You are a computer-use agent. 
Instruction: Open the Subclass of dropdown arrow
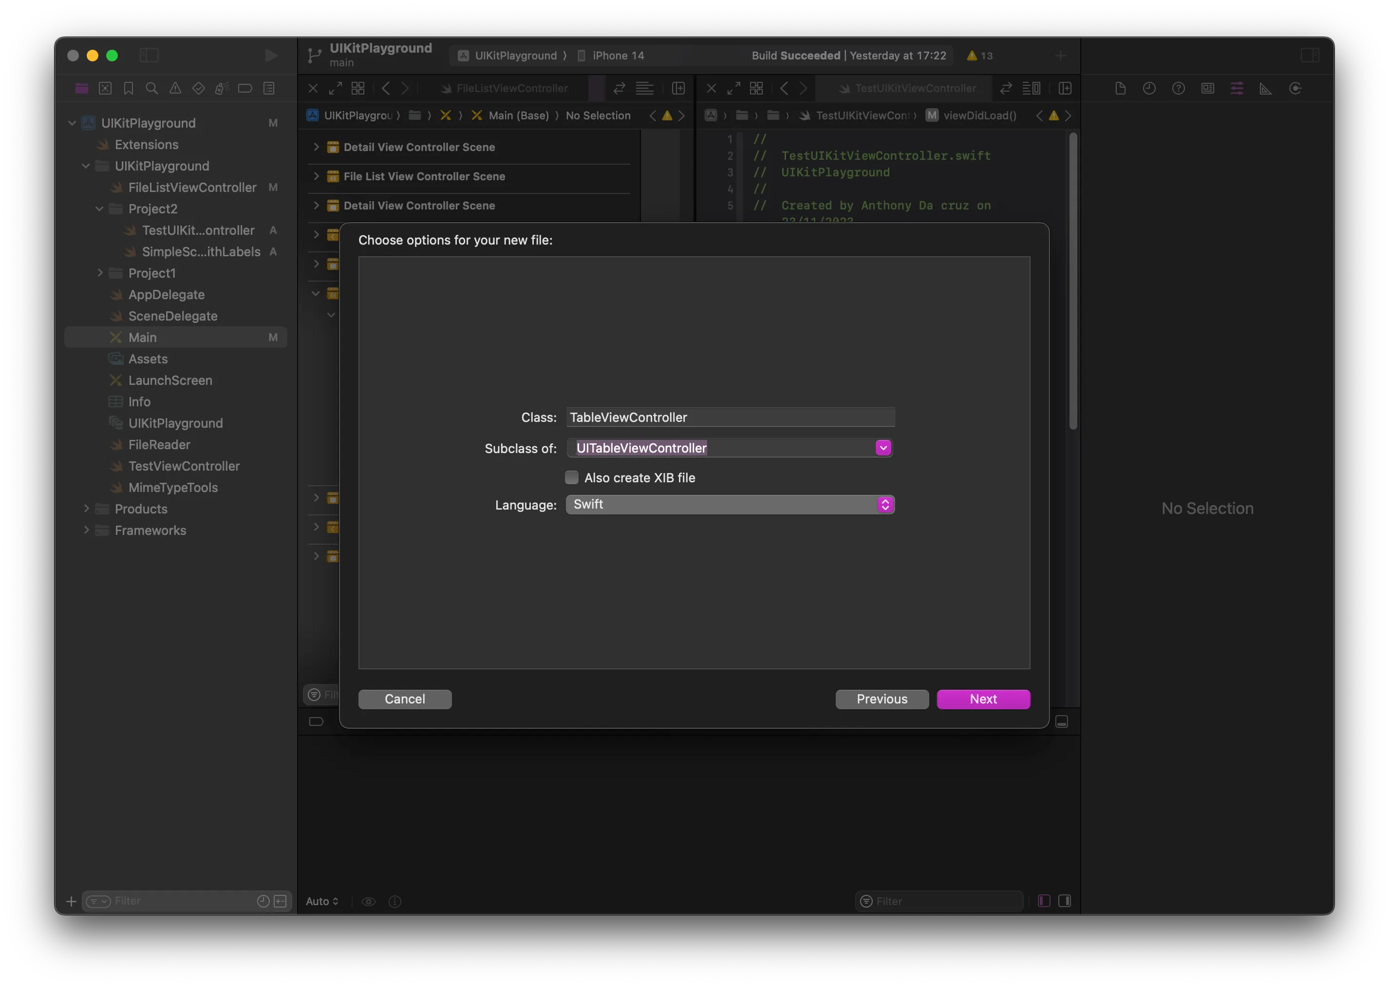[x=883, y=448]
